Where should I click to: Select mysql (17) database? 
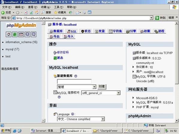pos(12,49)
